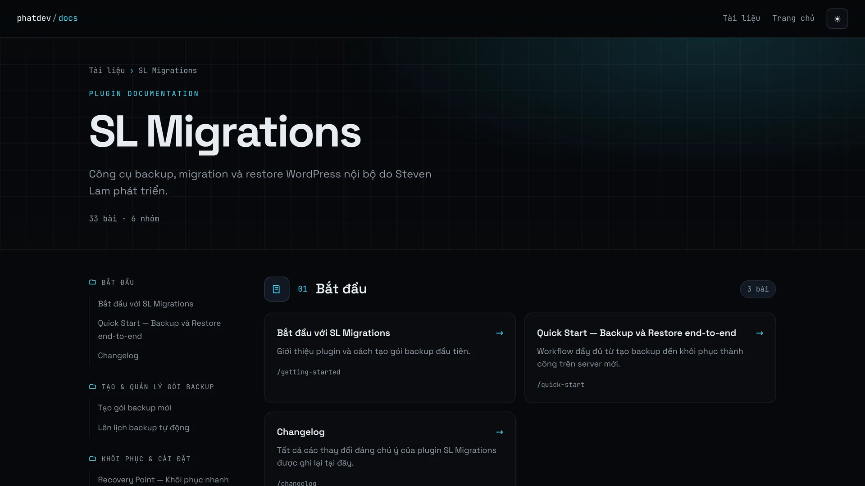Click the arrow on the Bắt đầu với SL Migrations card
This screenshot has height=486, width=865.
(x=499, y=333)
